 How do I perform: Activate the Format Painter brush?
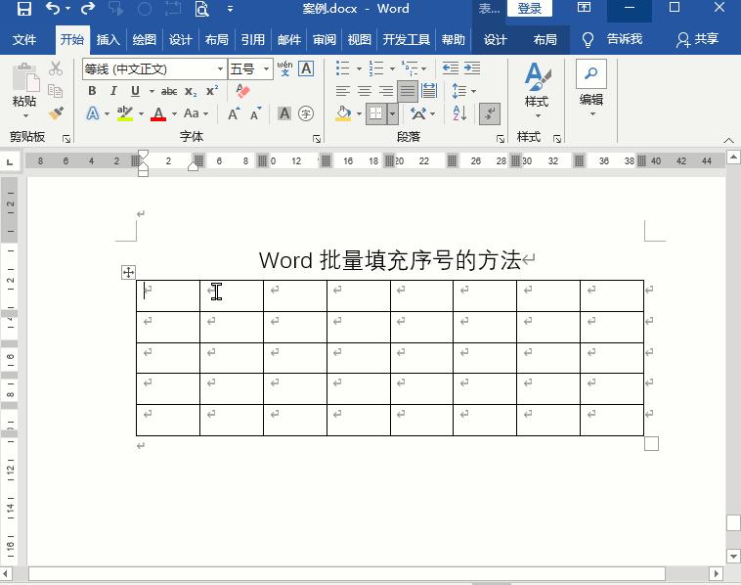tap(56, 113)
